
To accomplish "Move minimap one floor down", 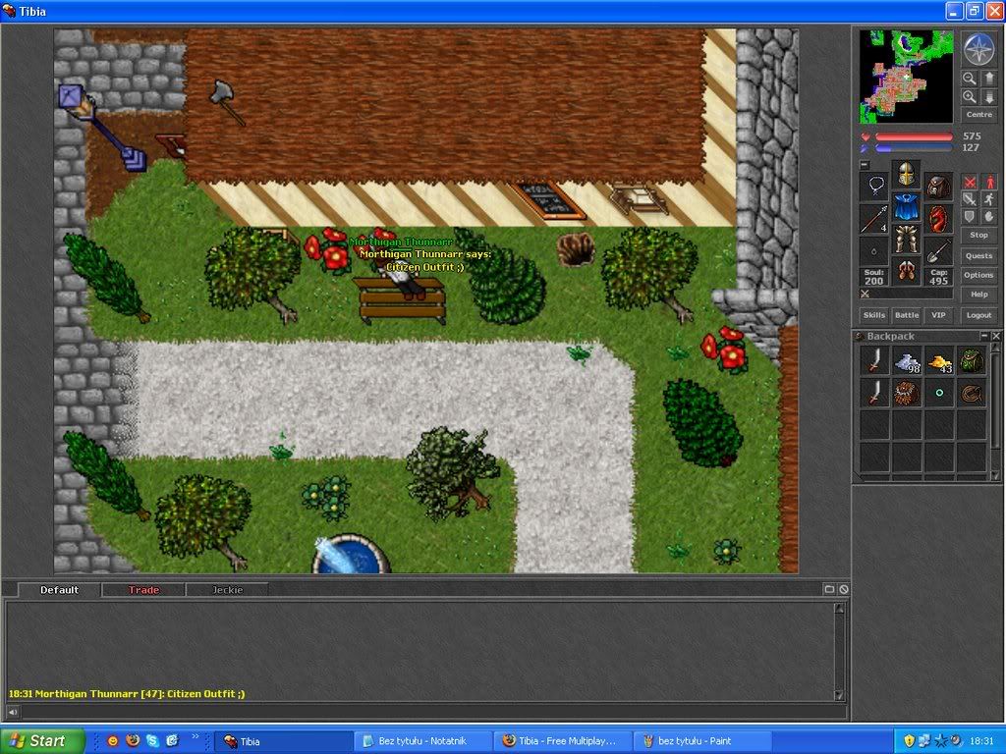I will (988, 97).
